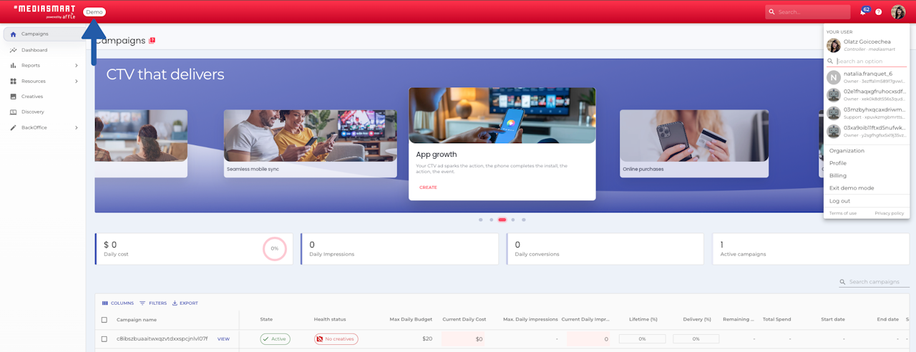Screen dimensions: 916x352
Task: Click the help question mark icon
Action: tap(879, 12)
